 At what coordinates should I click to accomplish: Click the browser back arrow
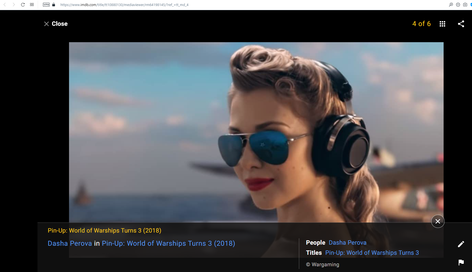[x=5, y=5]
